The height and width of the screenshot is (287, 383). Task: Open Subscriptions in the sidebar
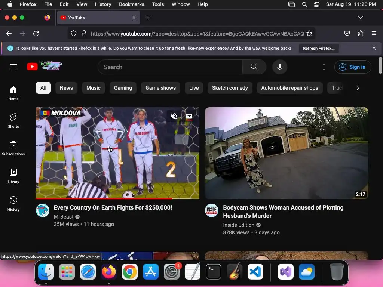[x=13, y=148]
